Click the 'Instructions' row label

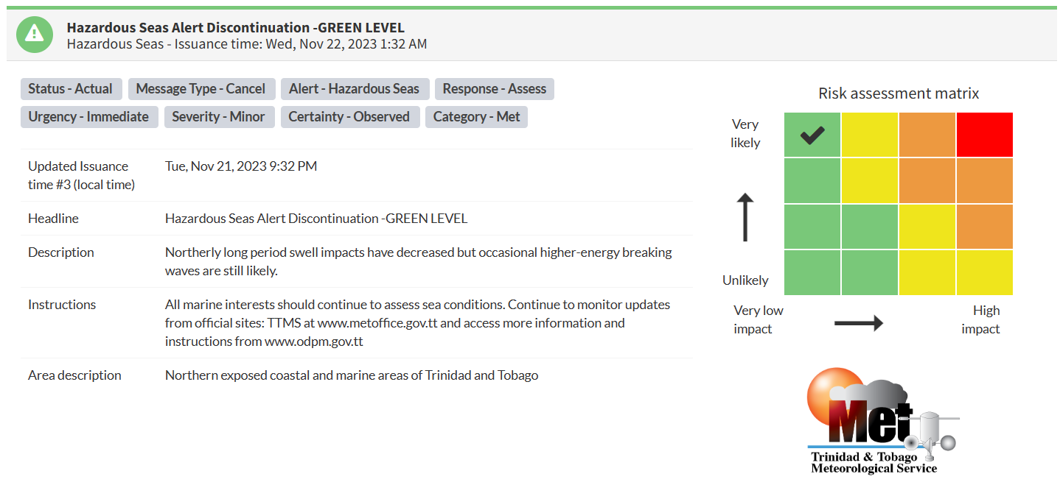[62, 305]
